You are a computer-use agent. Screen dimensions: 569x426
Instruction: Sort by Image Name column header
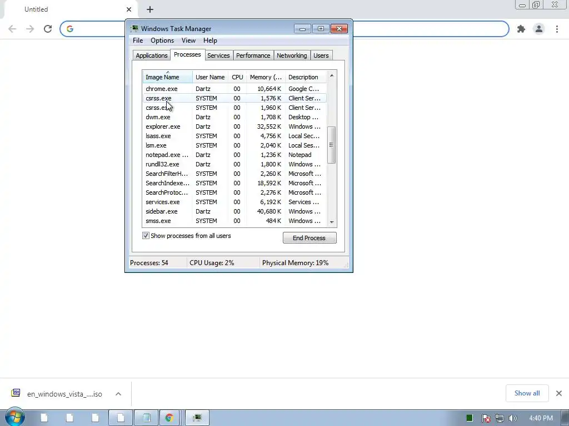click(x=167, y=77)
